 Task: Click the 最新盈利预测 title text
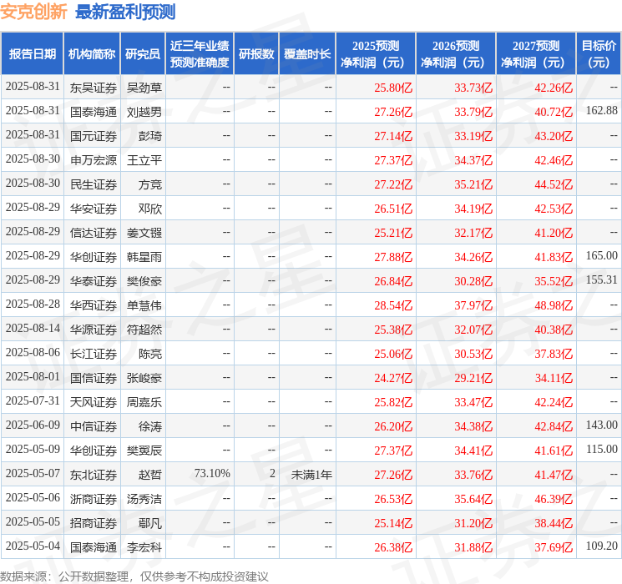[x=125, y=12]
